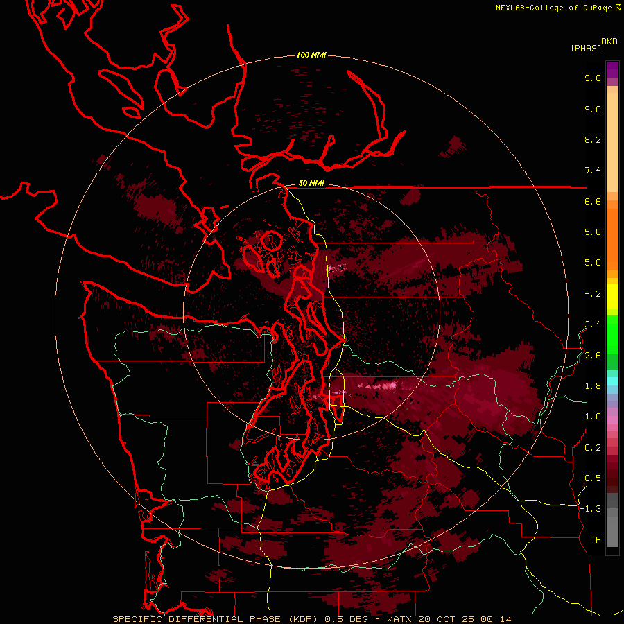Screen dimensions: 624x624
Task: Click the 1.0 scale value
Action: click(x=593, y=417)
